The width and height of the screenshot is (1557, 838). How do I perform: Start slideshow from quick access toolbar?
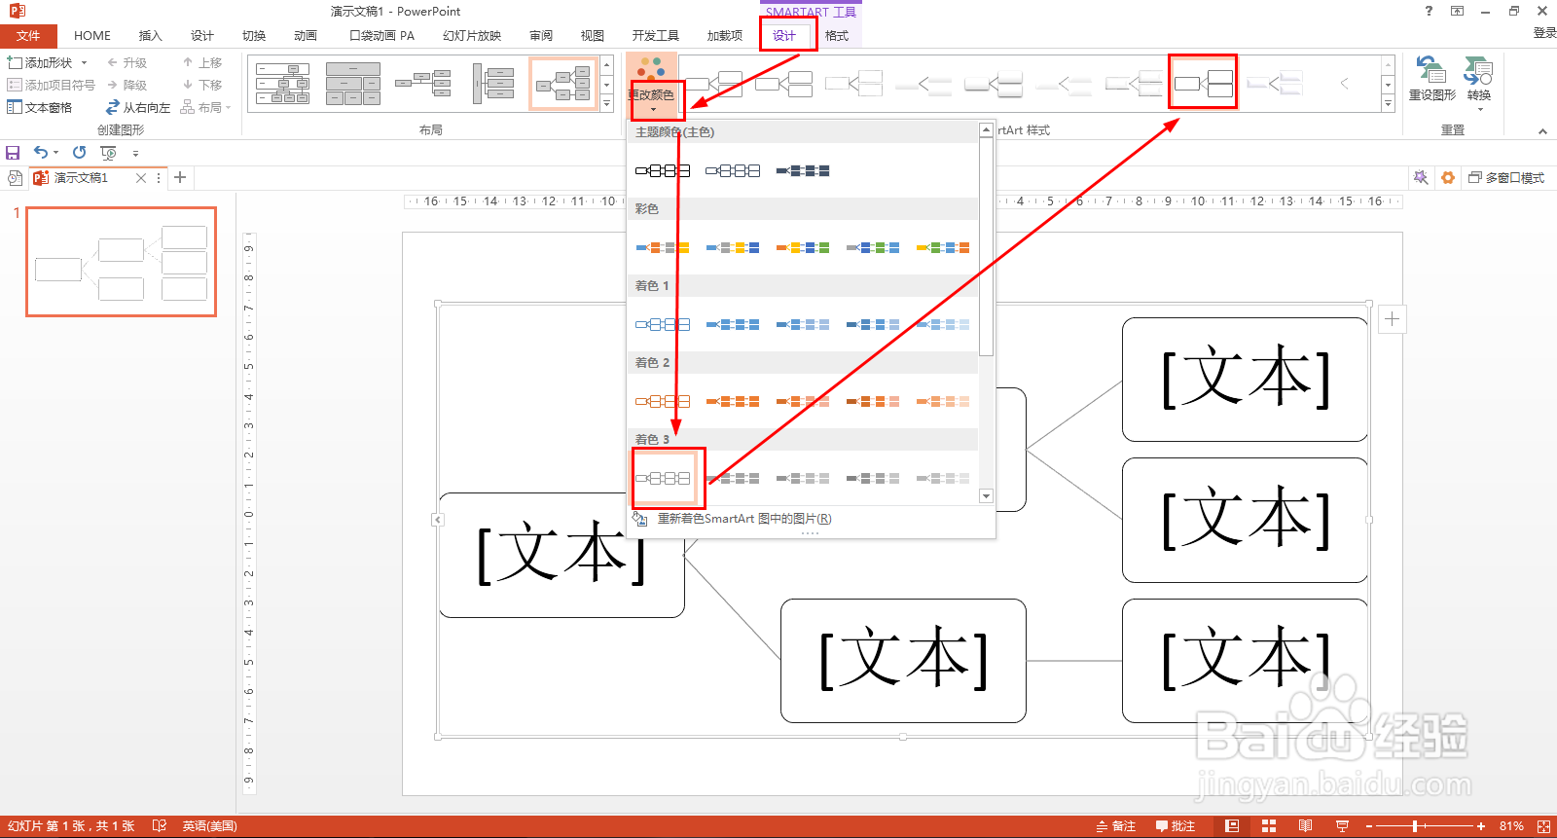pyautogui.click(x=108, y=153)
